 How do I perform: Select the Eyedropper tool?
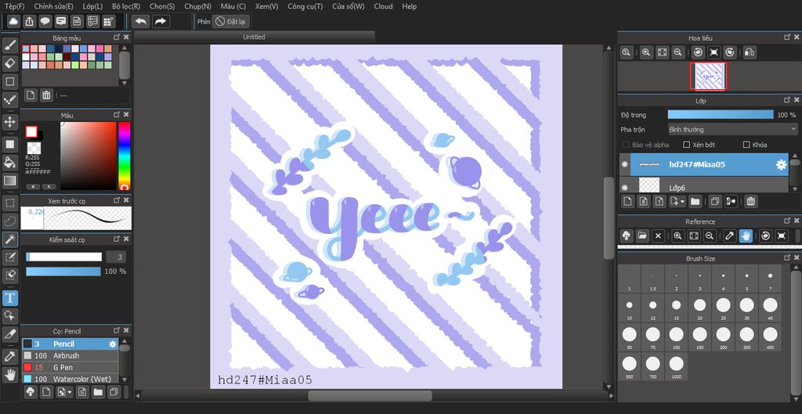(x=10, y=356)
